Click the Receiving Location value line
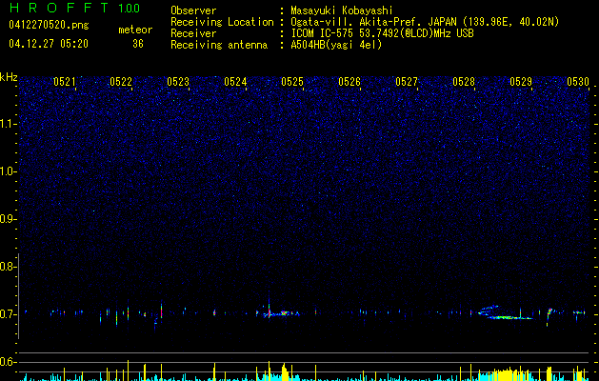This screenshot has width=599, height=381. point(425,22)
